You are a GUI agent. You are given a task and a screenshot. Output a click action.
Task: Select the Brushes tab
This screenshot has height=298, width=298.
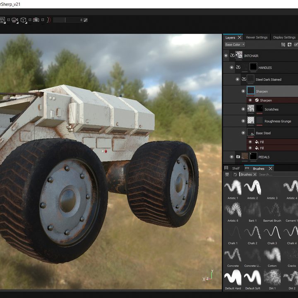click(258, 168)
